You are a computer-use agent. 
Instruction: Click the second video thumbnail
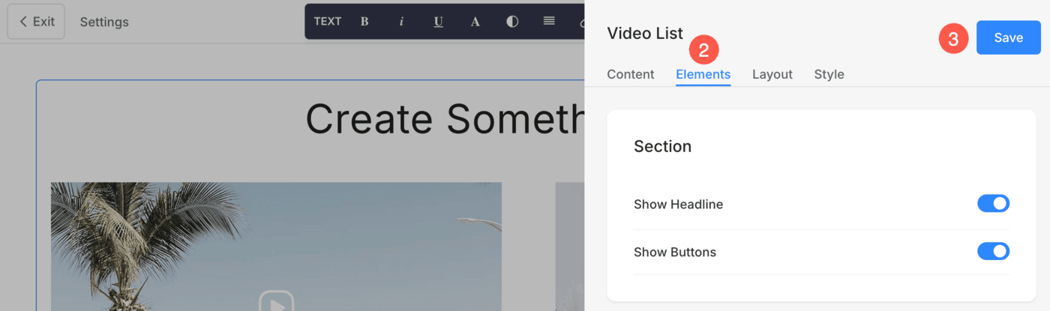click(570, 246)
